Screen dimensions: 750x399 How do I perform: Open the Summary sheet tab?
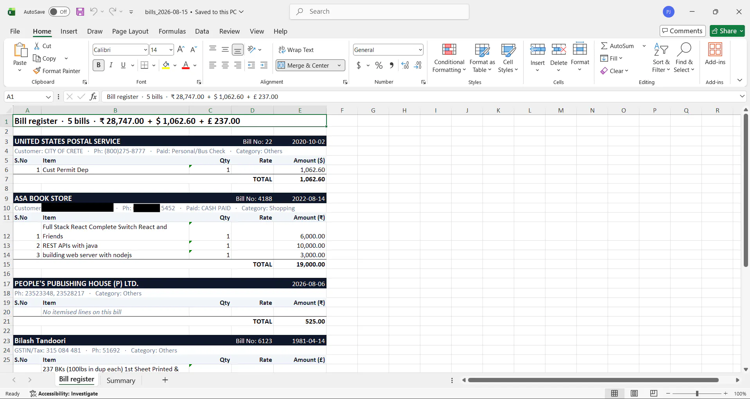pos(121,380)
